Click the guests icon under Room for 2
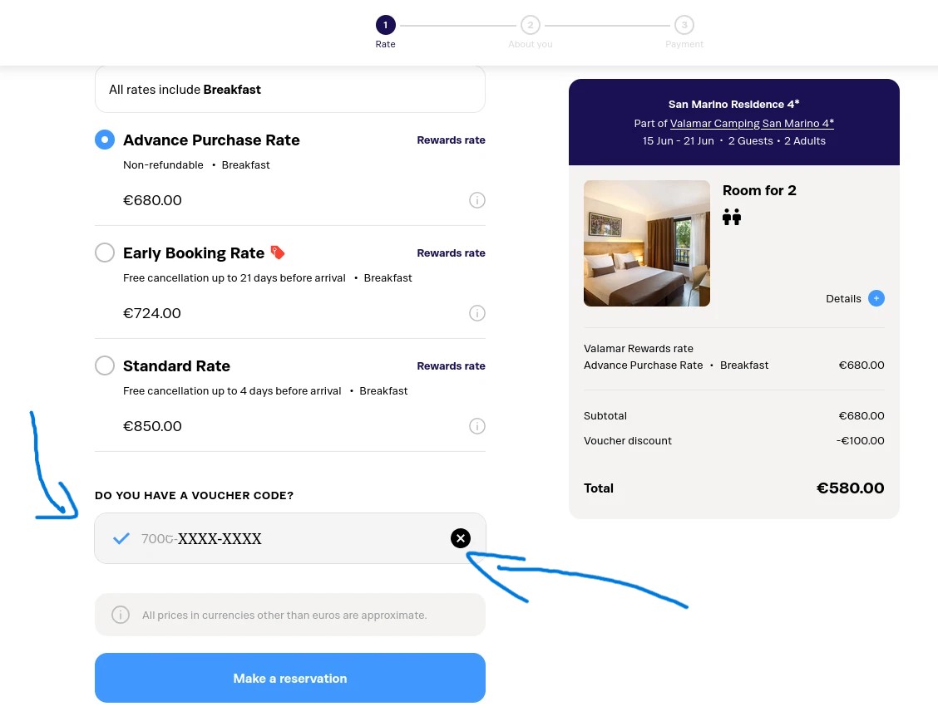Screen dimensions: 938x721 pyautogui.click(x=732, y=218)
